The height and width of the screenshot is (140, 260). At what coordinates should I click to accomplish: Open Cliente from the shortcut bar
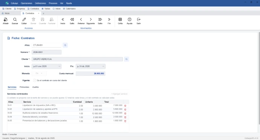(x=7, y=9)
